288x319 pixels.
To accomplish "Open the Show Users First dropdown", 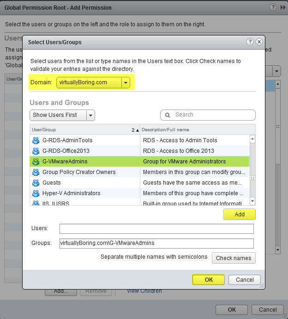I will point(90,116).
